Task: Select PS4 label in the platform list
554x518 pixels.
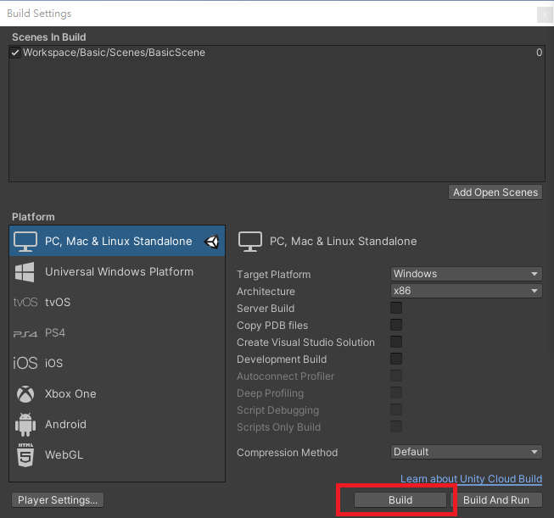Action: click(55, 333)
